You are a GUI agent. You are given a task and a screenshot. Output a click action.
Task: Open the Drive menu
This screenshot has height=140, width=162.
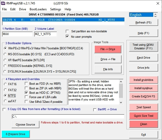pyautogui.click(x=23, y=9)
